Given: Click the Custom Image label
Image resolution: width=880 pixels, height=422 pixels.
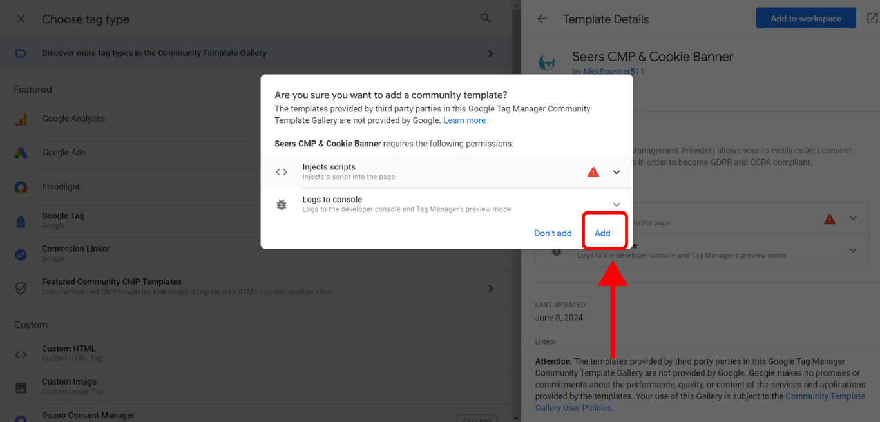Looking at the screenshot, I should (69, 382).
